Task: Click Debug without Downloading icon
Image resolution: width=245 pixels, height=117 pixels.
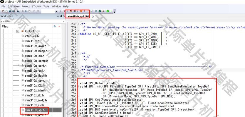Action: click(x=111, y=11)
